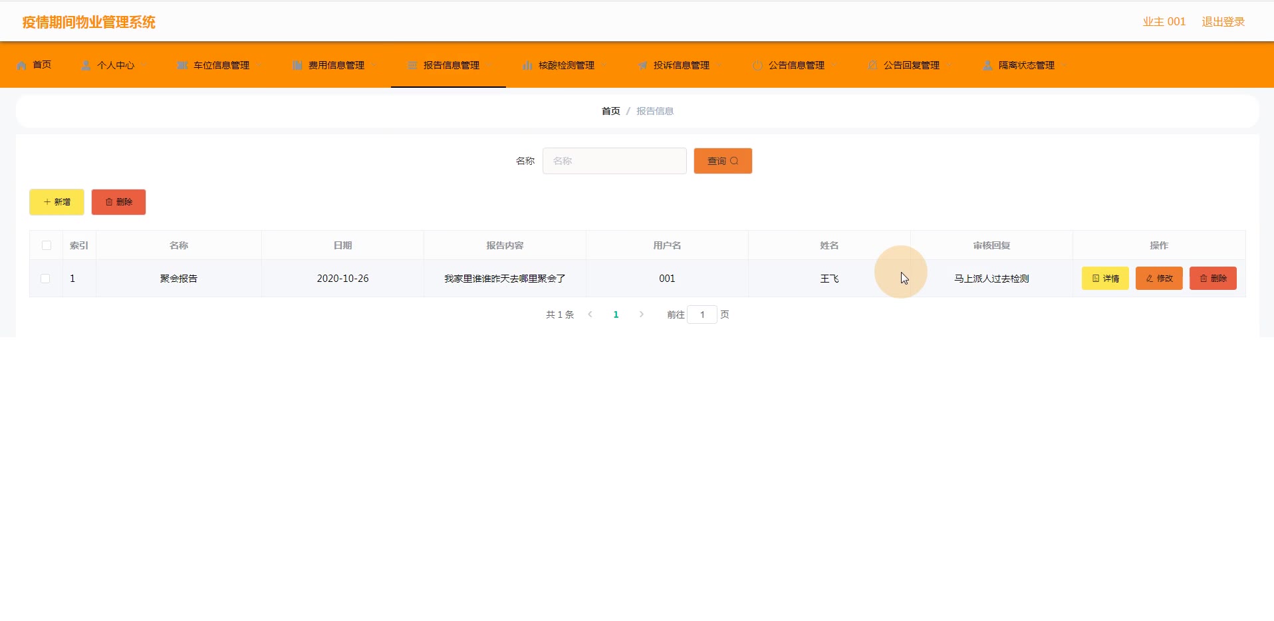The image size is (1274, 621).
Task: Click the orange 查询 search button
Action: pos(723,161)
